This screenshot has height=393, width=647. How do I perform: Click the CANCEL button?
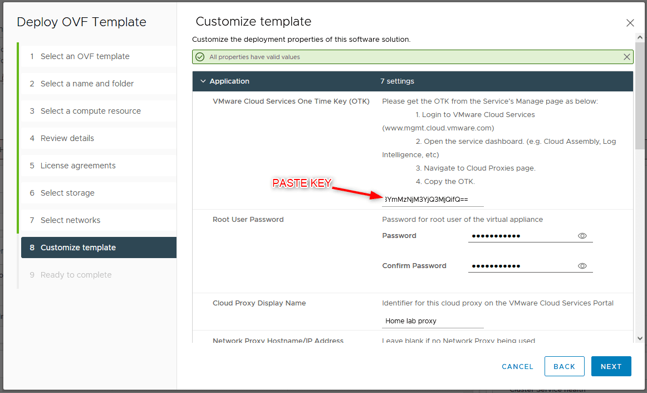point(517,367)
